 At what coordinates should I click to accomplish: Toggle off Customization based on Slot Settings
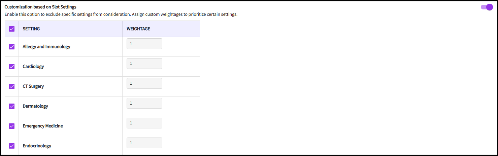pos(487,7)
